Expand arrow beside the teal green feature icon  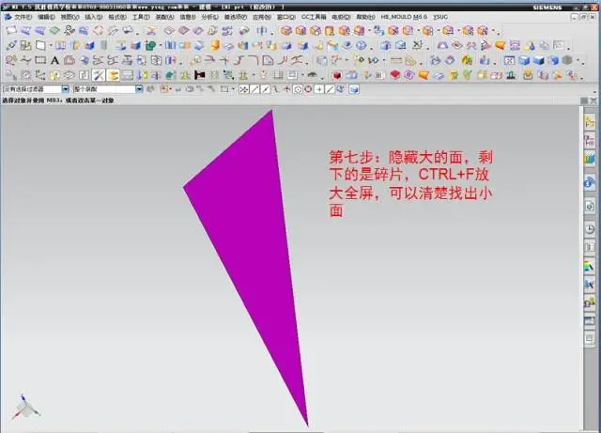click(x=160, y=46)
